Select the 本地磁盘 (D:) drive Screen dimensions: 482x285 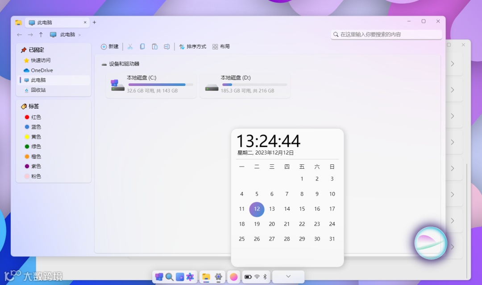pos(245,85)
